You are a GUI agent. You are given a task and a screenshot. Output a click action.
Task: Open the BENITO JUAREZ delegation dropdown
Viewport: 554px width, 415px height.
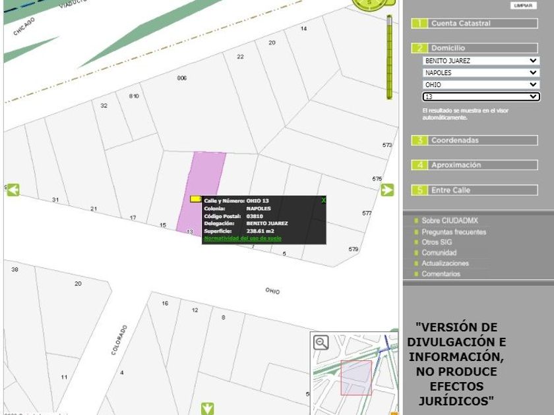[481, 61]
